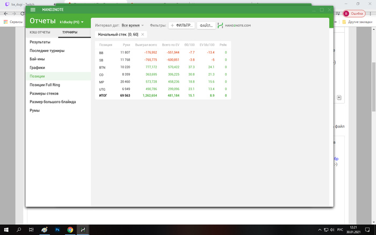Image resolution: width=376 pixels, height=235 pixels.
Task: Sort by the 'Всего по EV' column header
Action: 170,45
